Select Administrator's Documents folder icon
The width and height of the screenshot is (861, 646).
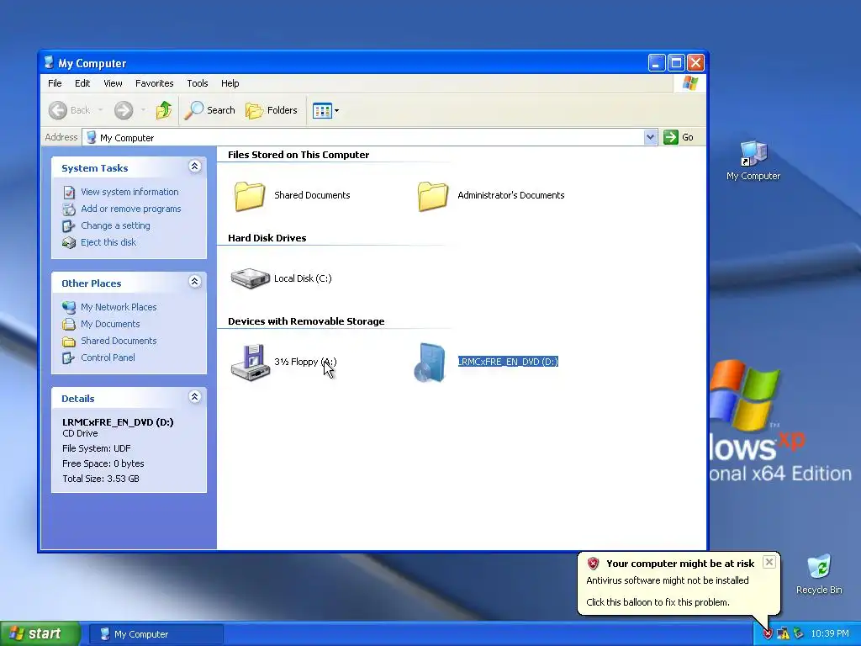(433, 196)
